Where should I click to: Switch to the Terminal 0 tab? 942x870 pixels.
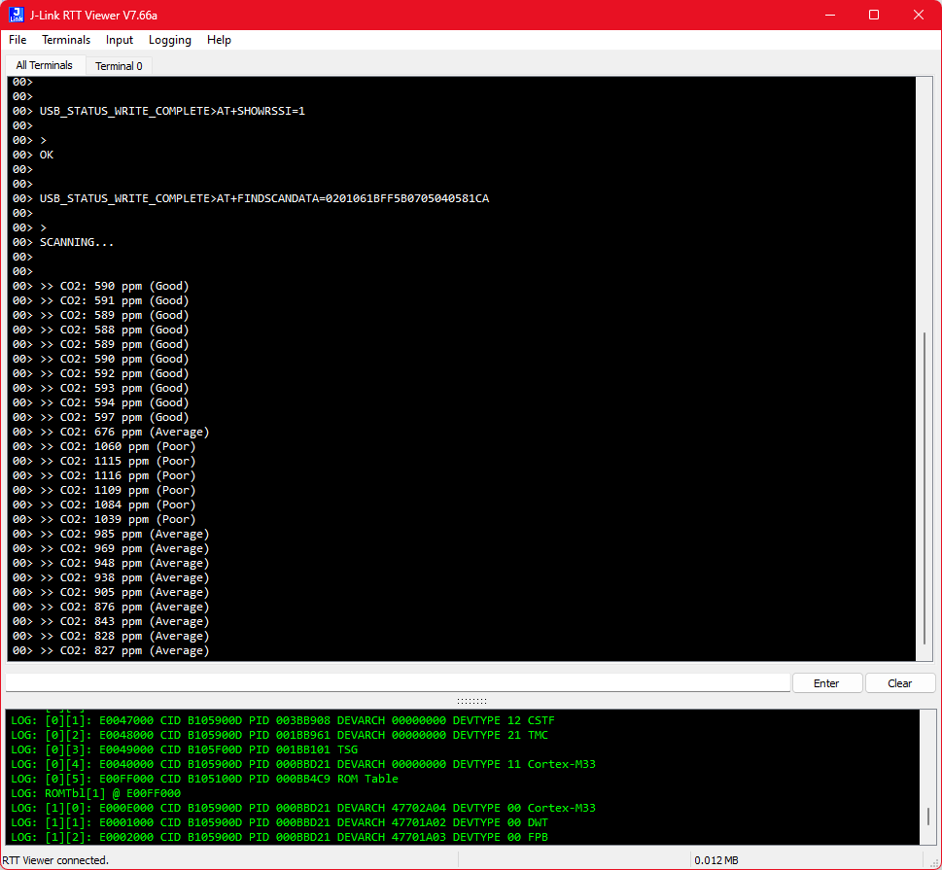(119, 66)
